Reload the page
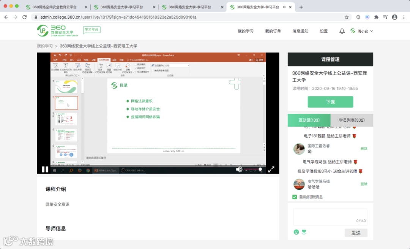The image size is (410, 249). (x=25, y=17)
